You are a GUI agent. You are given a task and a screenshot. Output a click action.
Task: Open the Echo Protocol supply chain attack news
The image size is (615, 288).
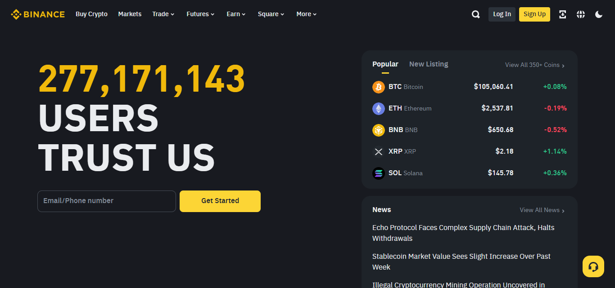(x=463, y=233)
